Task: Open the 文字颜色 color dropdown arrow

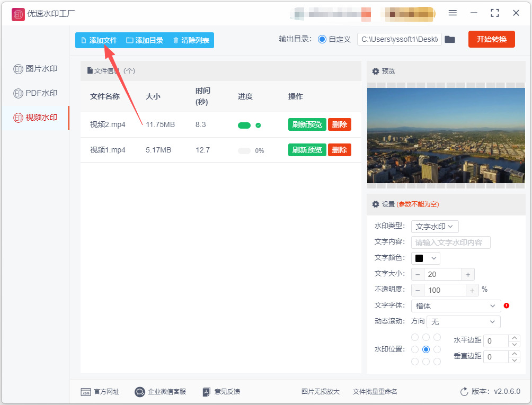Action: pos(433,258)
